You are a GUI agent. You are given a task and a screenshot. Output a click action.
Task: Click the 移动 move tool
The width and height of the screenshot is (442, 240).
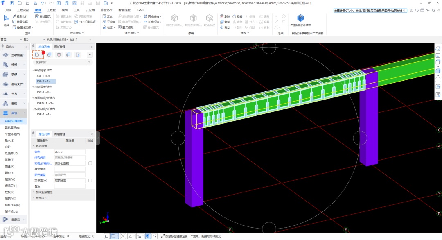click(x=225, y=27)
